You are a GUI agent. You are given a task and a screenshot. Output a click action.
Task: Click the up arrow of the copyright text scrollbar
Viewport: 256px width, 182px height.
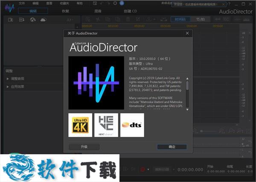(187, 79)
